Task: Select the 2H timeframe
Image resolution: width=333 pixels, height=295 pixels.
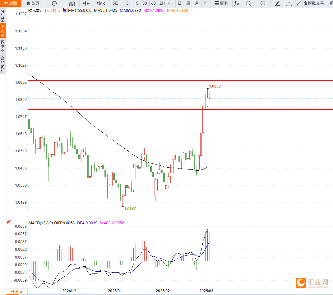Action: click(x=162, y=3)
